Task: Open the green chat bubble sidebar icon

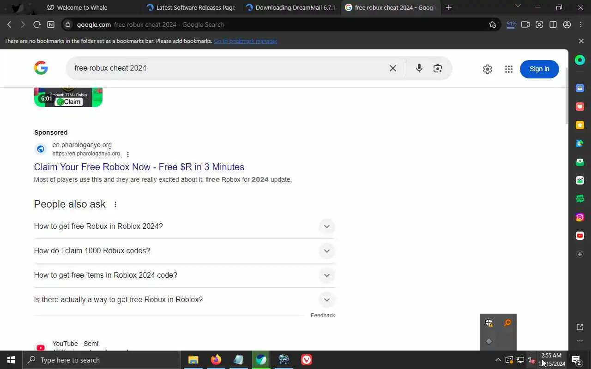Action: coord(580,199)
